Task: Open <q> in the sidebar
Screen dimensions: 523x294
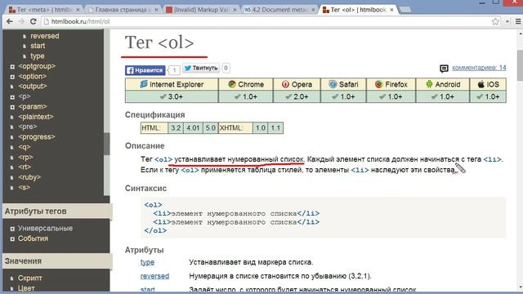Action: click(25, 147)
